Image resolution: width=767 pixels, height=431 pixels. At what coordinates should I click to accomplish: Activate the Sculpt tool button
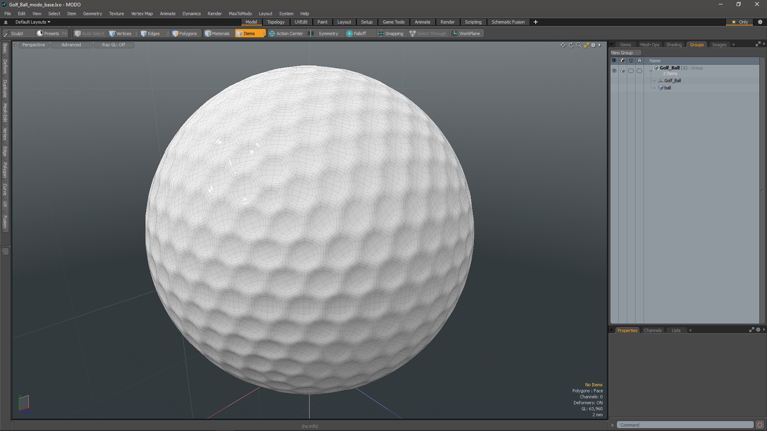pos(14,34)
